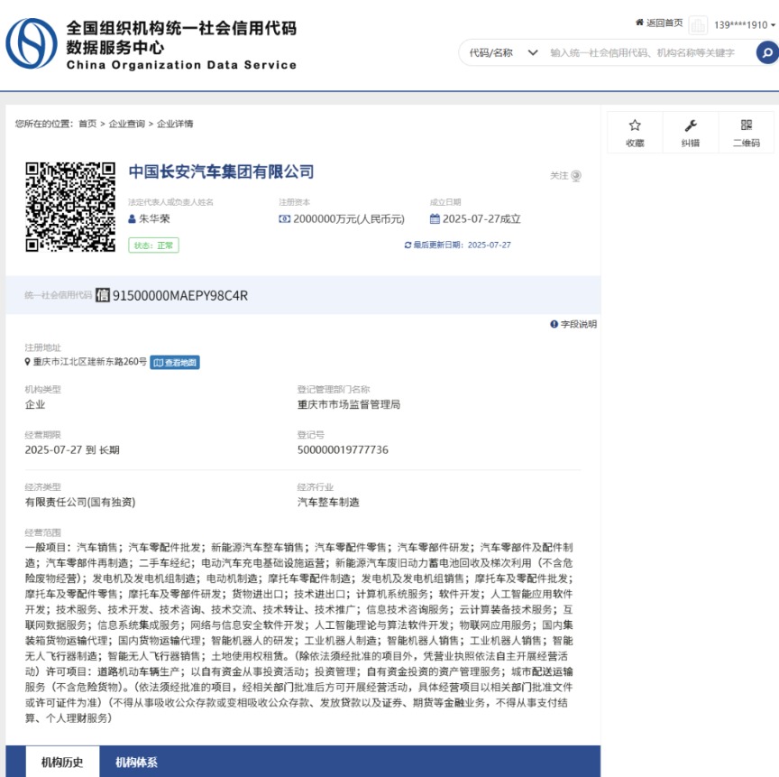Click the 首页 breadcrumb link

click(87, 124)
